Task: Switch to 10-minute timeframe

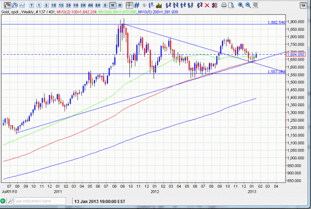Action: point(54,5)
